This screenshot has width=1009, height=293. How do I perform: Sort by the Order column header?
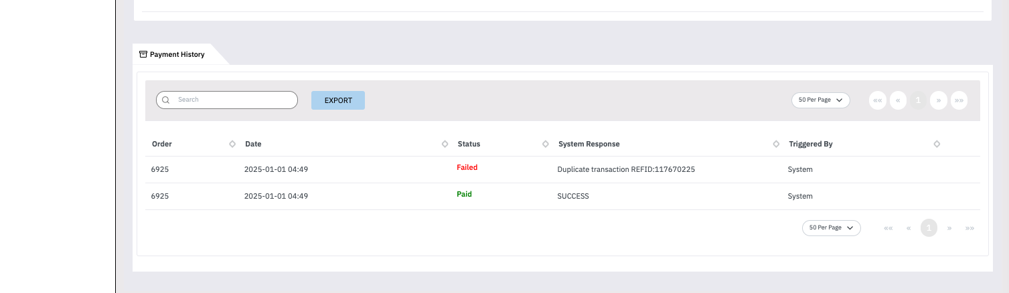[162, 144]
